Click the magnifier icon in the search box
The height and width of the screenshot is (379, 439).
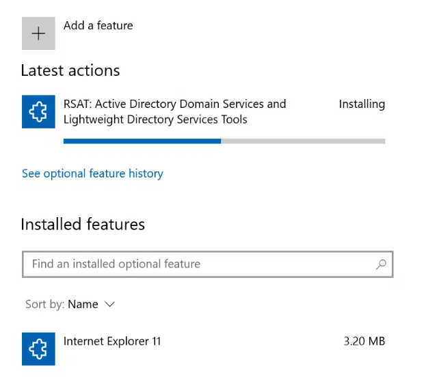pyautogui.click(x=381, y=264)
